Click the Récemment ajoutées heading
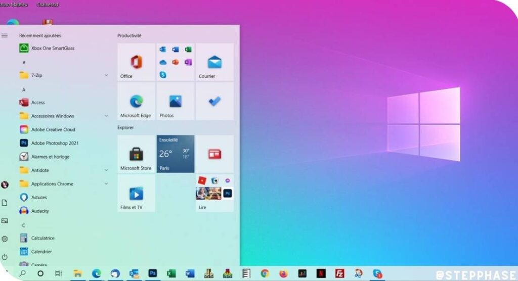Viewport: 518px width, 281px height. (x=40, y=35)
